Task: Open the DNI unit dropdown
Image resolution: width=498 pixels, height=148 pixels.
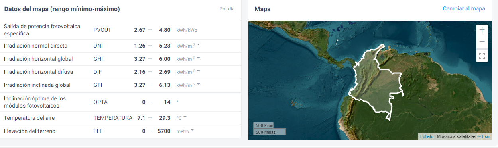Action: [x=199, y=45]
